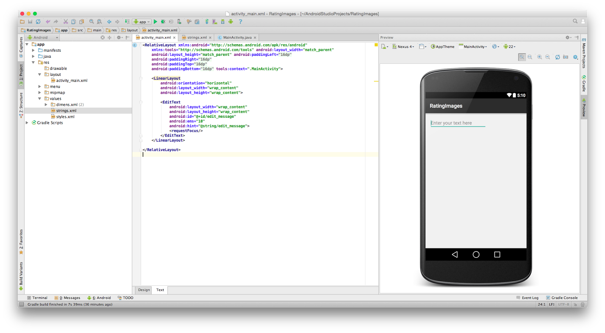Open the Terminal tool tab
This screenshot has width=605, height=333.
[37, 298]
